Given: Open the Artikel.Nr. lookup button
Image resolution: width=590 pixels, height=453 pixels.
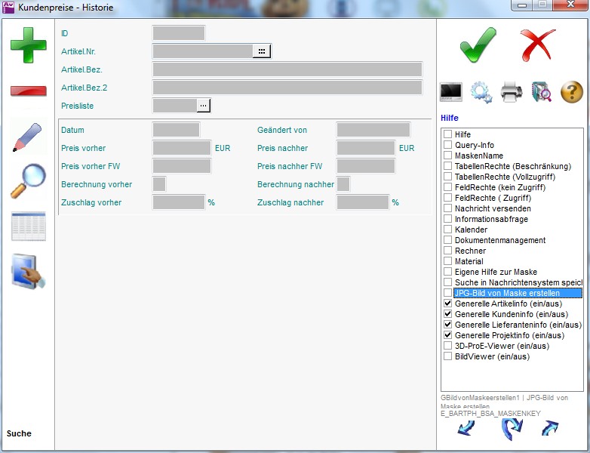Looking at the screenshot, I should [x=261, y=51].
